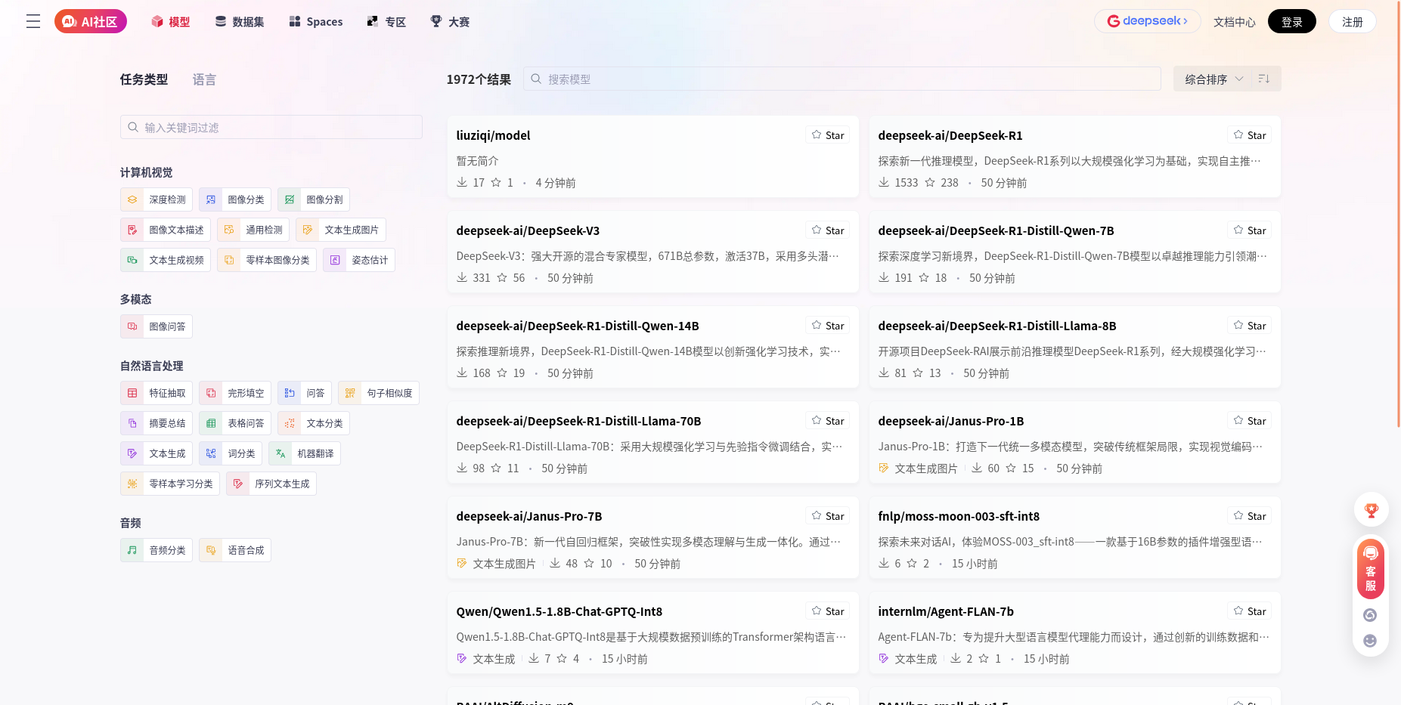Open deepseek-ai/Janus-Pro-1B model

tap(951, 421)
